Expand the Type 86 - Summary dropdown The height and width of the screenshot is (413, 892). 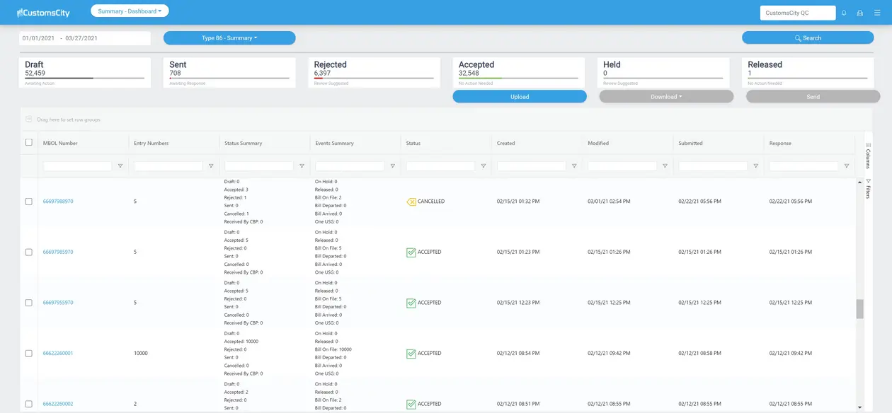point(229,38)
